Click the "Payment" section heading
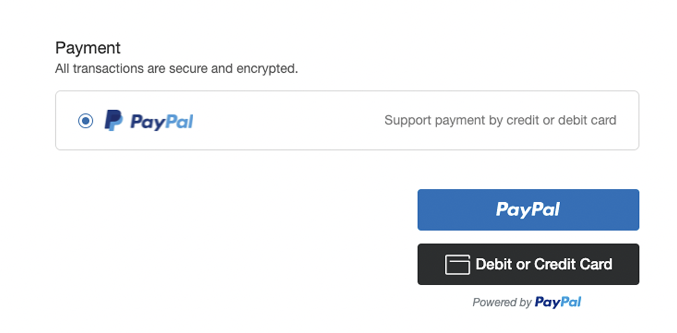This screenshot has height=333, width=677. click(x=88, y=48)
